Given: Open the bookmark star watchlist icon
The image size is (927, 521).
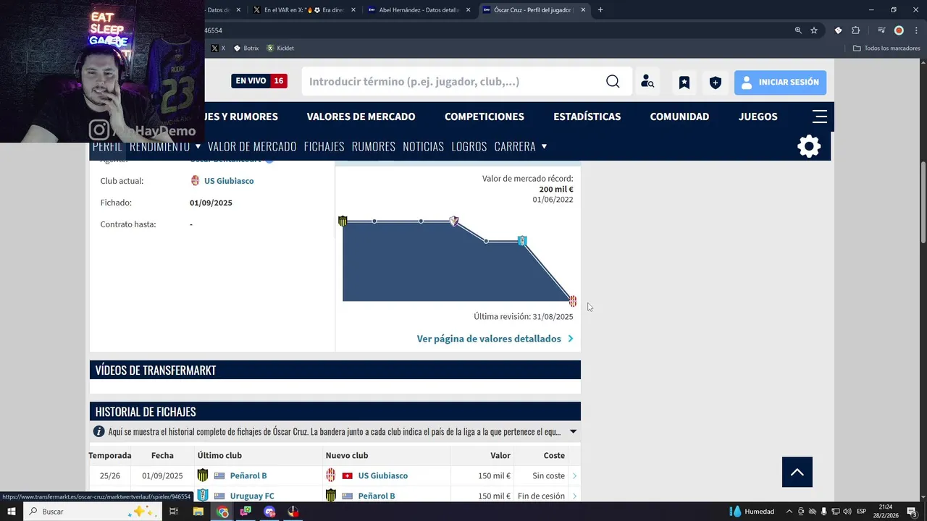Looking at the screenshot, I should pos(684,82).
